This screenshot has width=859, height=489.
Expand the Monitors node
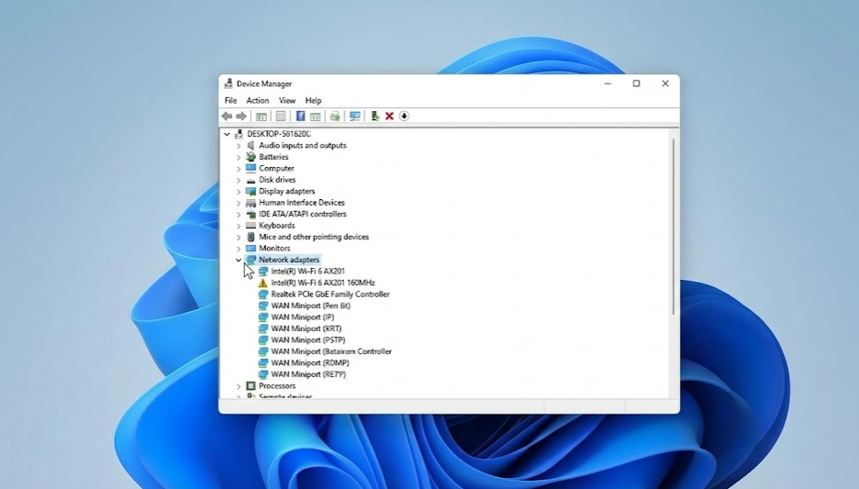[x=239, y=249]
